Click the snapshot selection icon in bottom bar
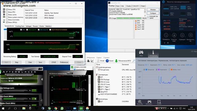 (159, 102)
